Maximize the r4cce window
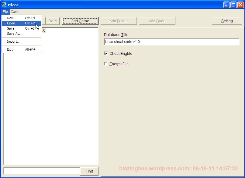245x178 pixels. click(233, 5)
